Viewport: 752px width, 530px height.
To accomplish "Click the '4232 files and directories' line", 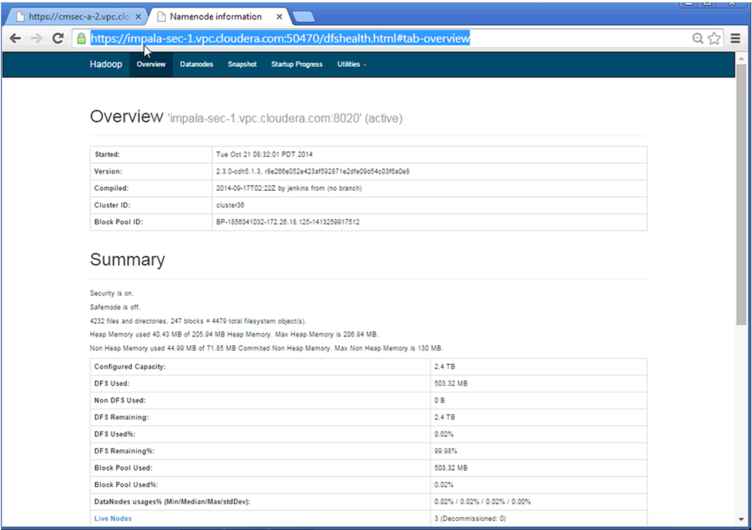I will [x=198, y=321].
